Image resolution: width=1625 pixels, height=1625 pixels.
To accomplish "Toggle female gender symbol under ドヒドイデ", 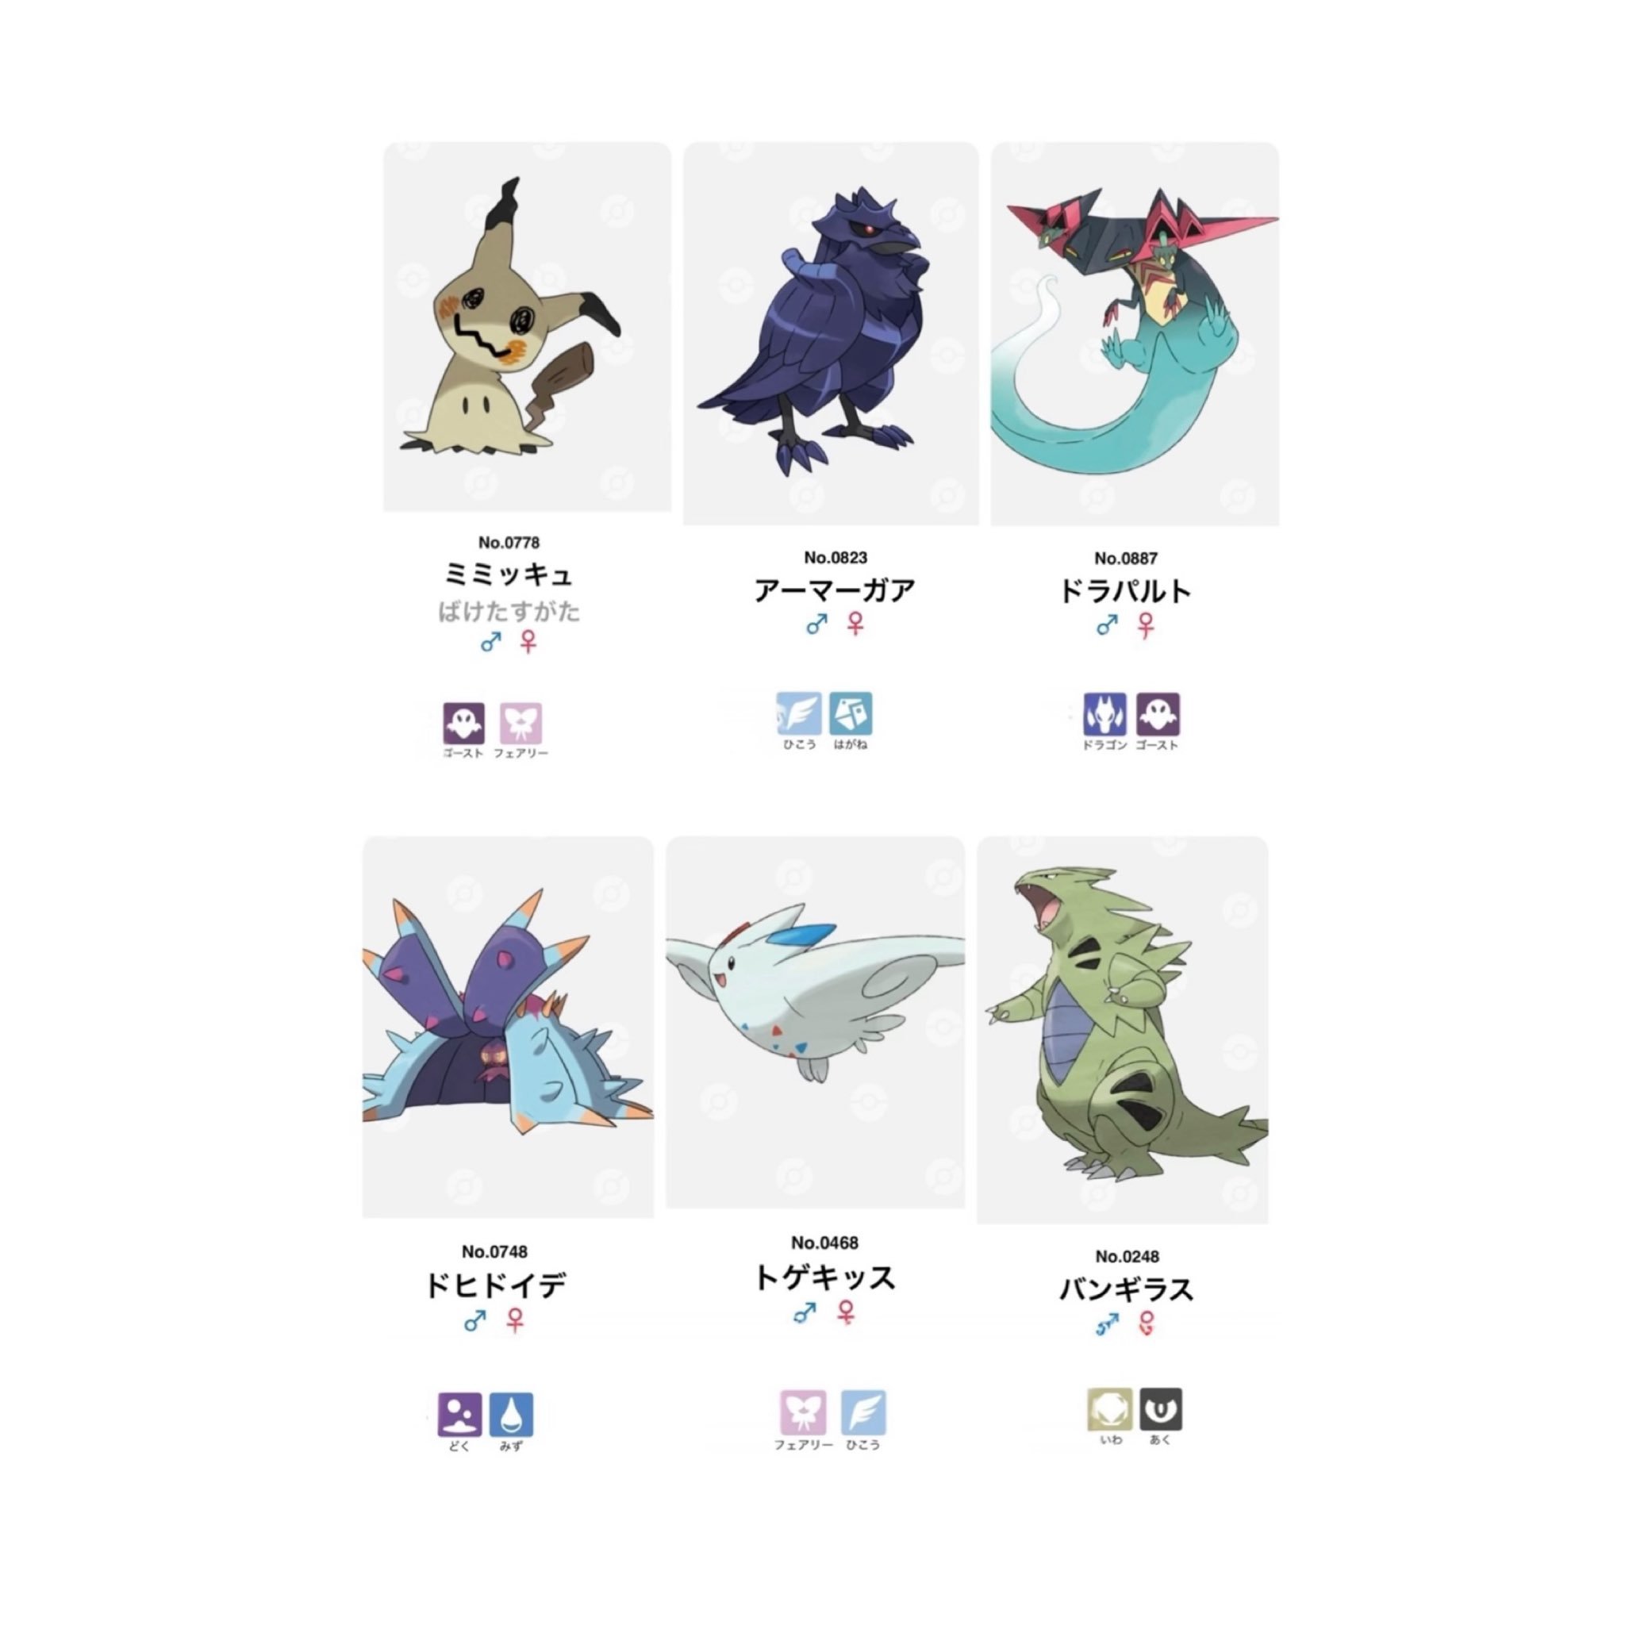I will [x=516, y=1320].
